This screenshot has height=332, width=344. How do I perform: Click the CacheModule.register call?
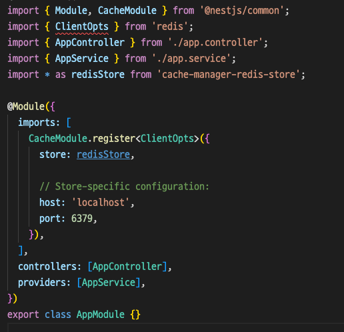[82, 139]
